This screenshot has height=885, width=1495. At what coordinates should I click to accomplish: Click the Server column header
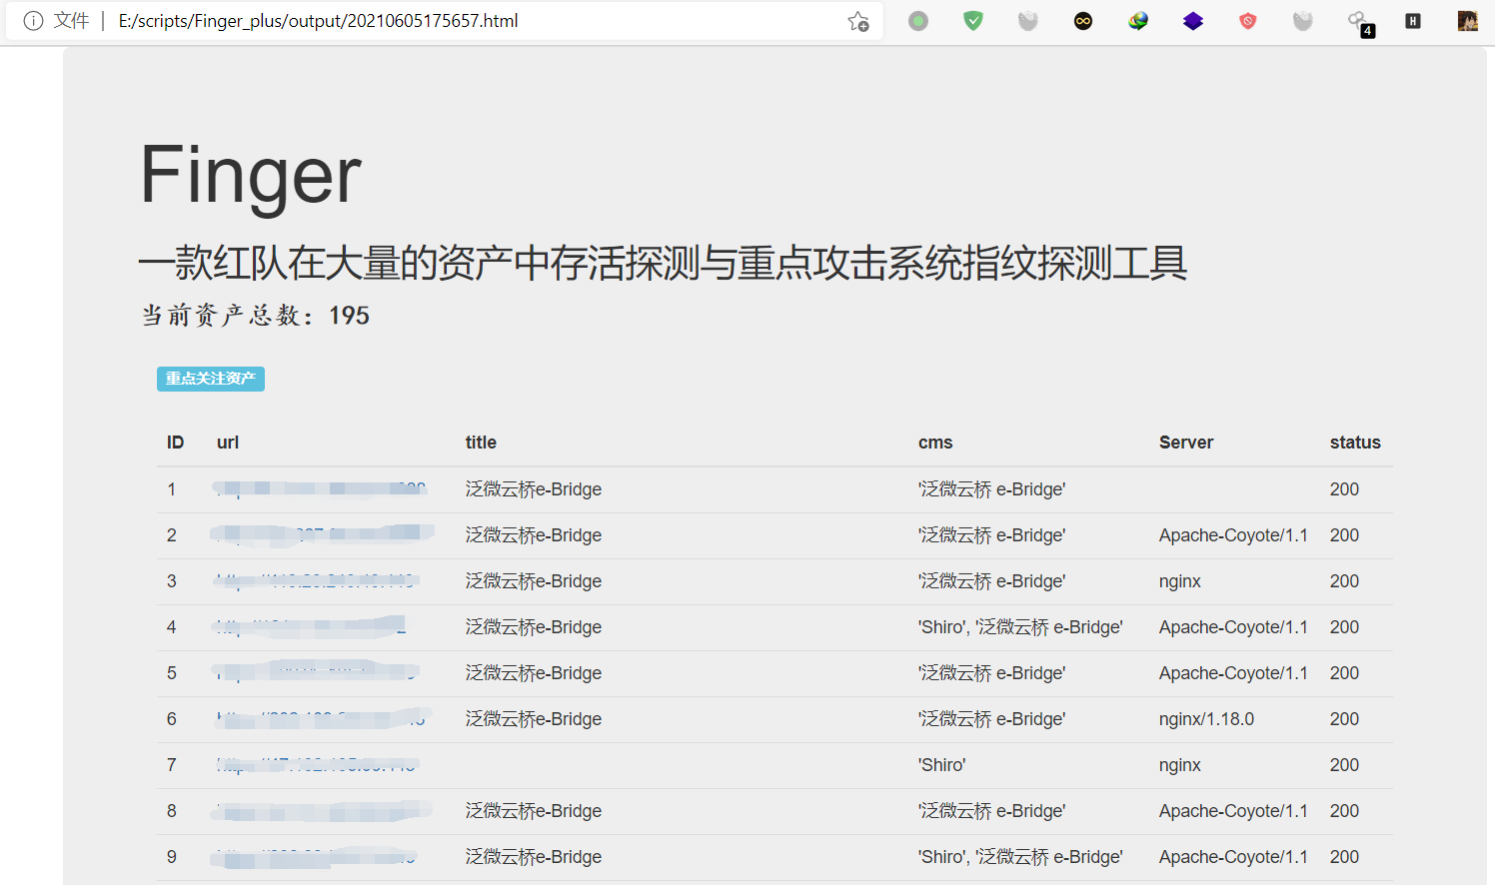click(1186, 442)
